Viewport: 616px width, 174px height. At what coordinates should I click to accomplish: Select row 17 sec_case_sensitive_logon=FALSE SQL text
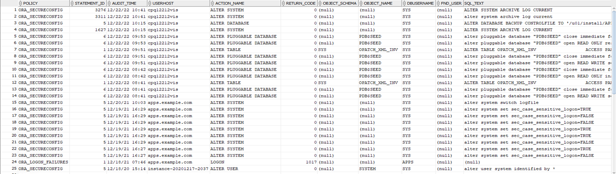tap(529, 116)
